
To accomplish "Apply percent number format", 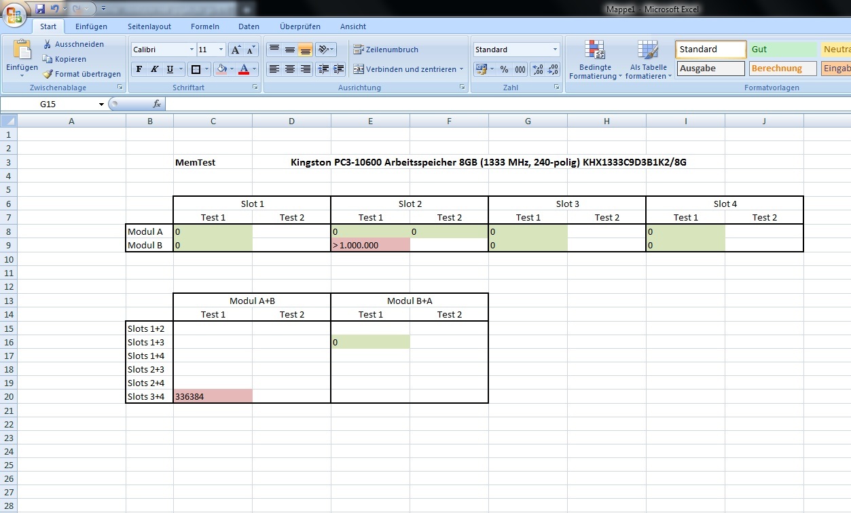I will click(504, 69).
